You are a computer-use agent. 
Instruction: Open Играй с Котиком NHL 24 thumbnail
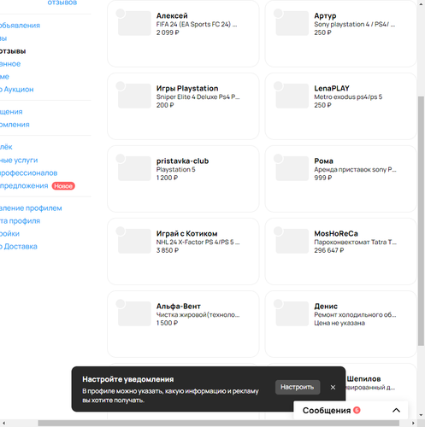[134, 241]
